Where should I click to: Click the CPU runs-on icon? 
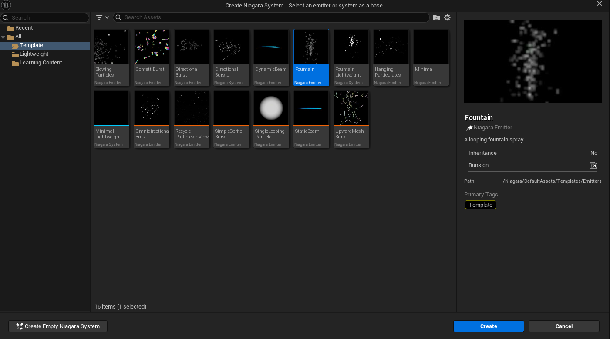(594, 165)
